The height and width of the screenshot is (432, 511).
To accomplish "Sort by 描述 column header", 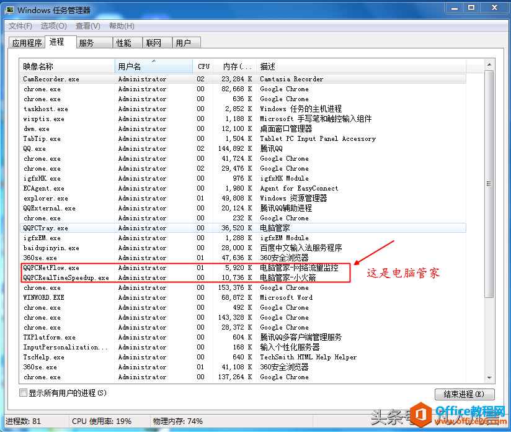I will (361, 66).
